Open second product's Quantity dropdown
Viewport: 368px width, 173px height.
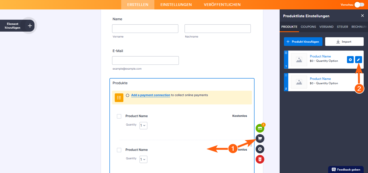tap(143, 159)
